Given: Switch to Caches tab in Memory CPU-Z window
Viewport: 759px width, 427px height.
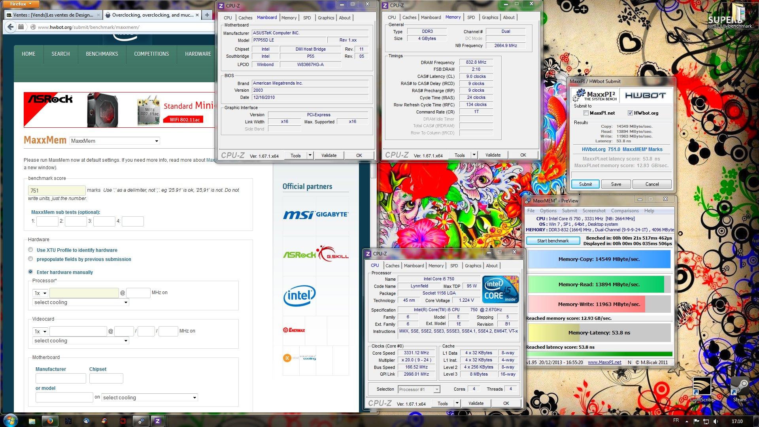Looking at the screenshot, I should point(409,17).
